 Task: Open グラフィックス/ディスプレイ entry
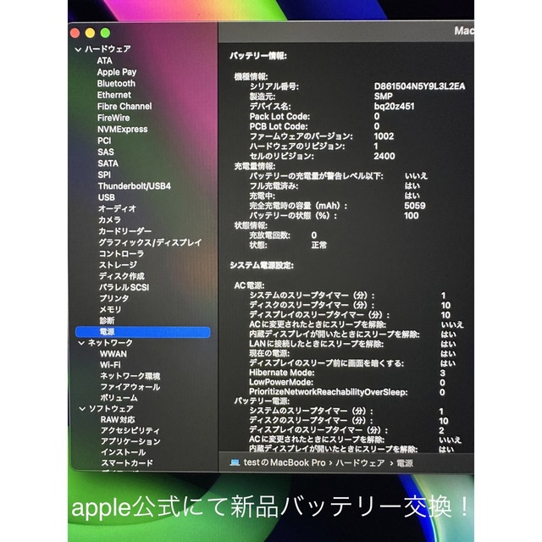150,243
